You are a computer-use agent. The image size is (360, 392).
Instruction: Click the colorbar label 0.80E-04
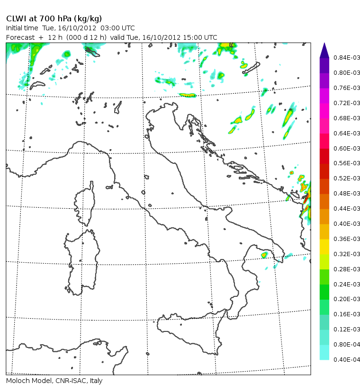pyautogui.click(x=347, y=345)
